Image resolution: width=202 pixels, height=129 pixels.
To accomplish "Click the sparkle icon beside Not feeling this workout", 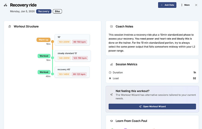I will coord(111,95).
